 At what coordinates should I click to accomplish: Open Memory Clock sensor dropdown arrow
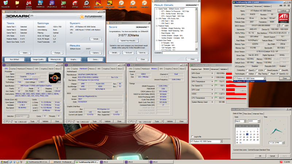(x=212, y=78)
